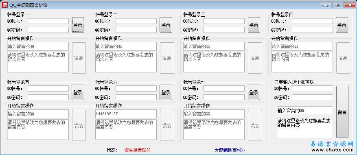Focus QQ帐号 field in 帐号登录三
The height and width of the screenshot is (155, 357).
(224, 21)
